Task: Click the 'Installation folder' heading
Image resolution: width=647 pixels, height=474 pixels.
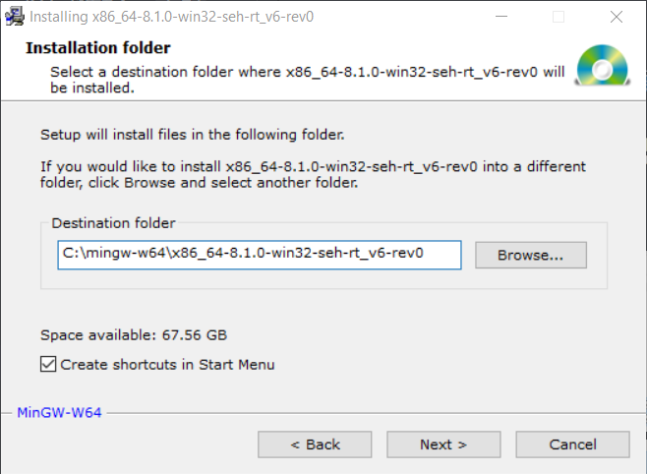Action: [98, 48]
